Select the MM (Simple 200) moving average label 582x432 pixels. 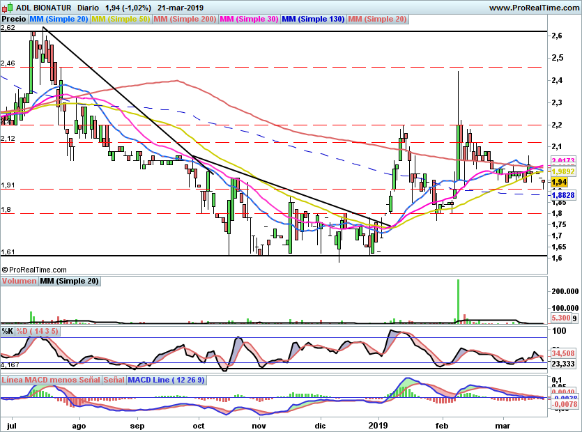[185, 19]
